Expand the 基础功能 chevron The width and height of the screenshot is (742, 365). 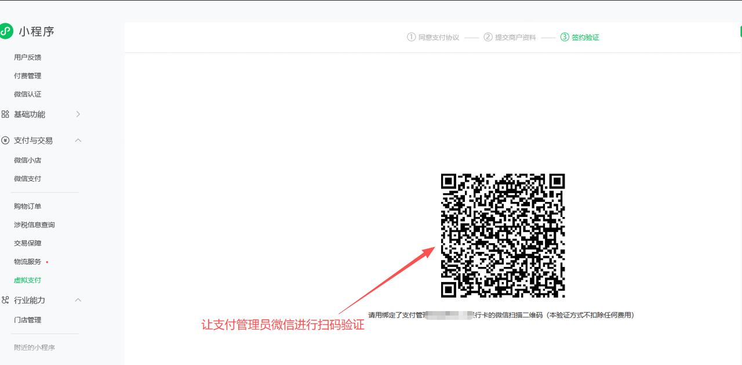pyautogui.click(x=78, y=114)
